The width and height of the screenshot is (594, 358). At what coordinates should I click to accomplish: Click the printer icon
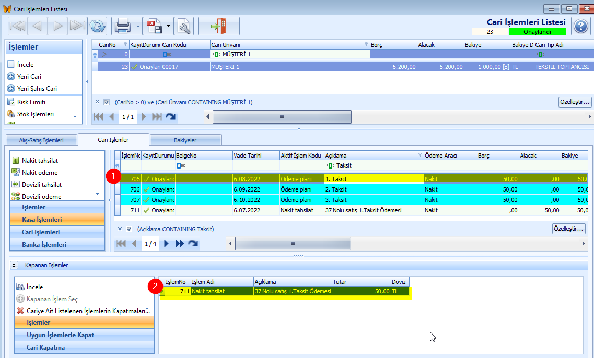[x=123, y=26]
